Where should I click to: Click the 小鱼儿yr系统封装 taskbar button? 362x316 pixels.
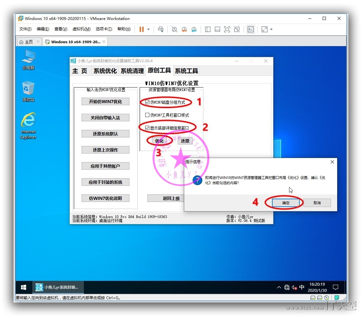pos(58,287)
